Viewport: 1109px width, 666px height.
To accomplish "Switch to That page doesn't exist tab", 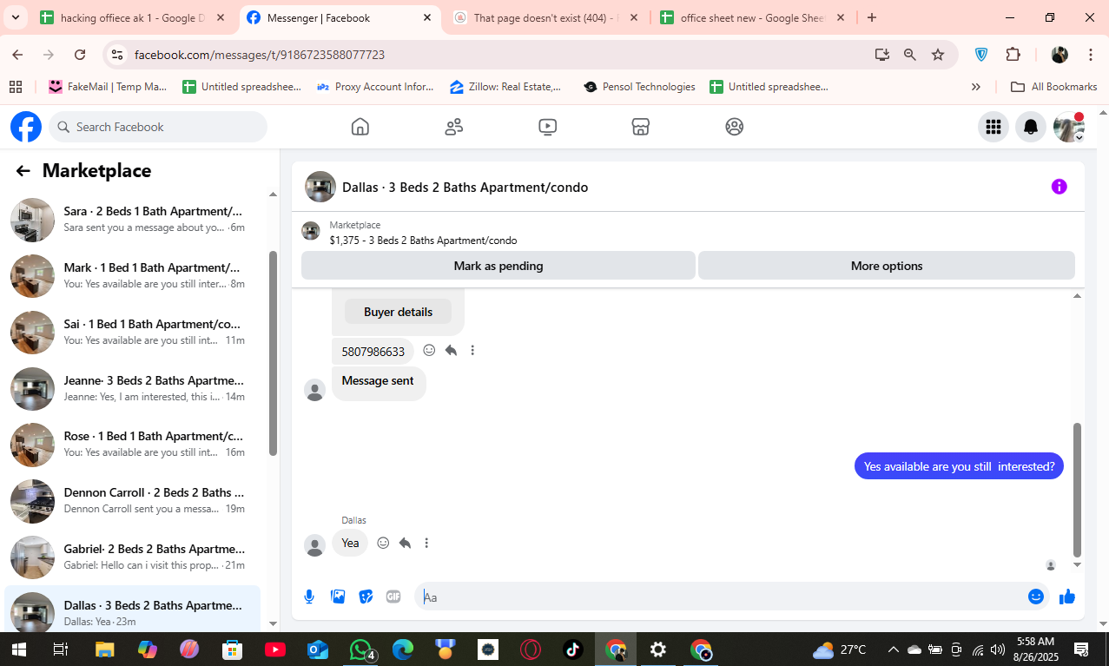I will 545,17.
